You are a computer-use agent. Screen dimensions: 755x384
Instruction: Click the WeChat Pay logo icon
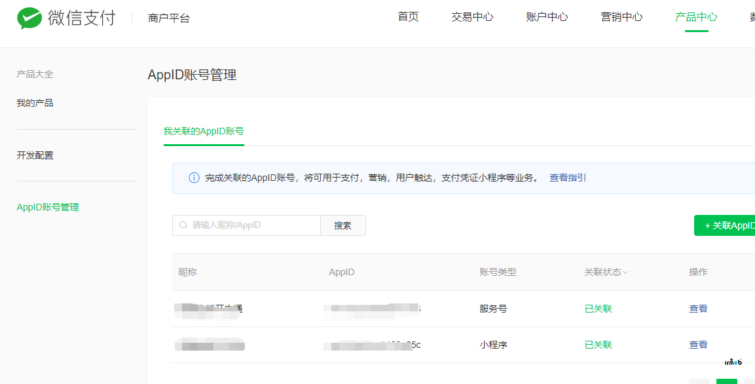point(29,18)
